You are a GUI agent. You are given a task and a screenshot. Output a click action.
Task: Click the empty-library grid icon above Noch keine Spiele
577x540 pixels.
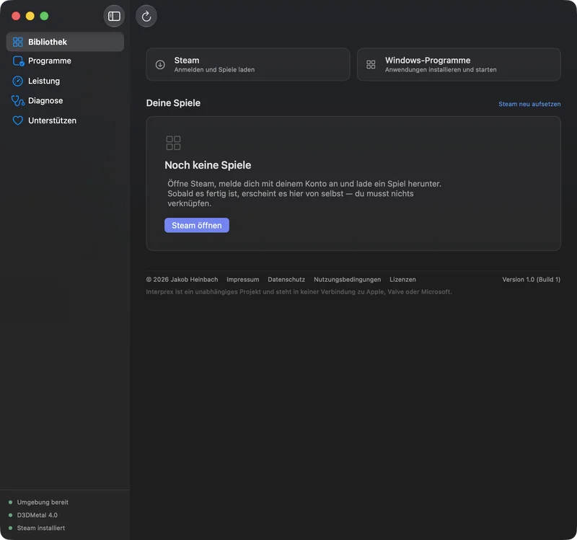[x=173, y=143]
